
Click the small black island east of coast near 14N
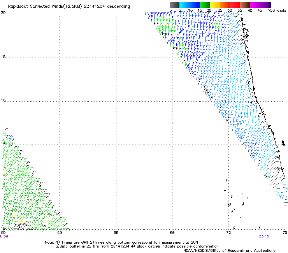point(283,143)
